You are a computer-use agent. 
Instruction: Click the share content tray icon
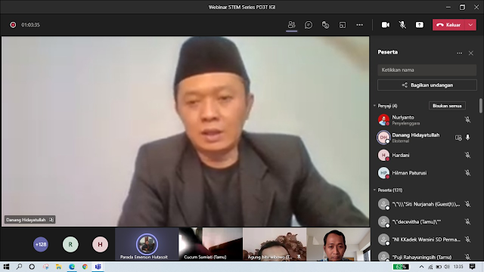(420, 25)
